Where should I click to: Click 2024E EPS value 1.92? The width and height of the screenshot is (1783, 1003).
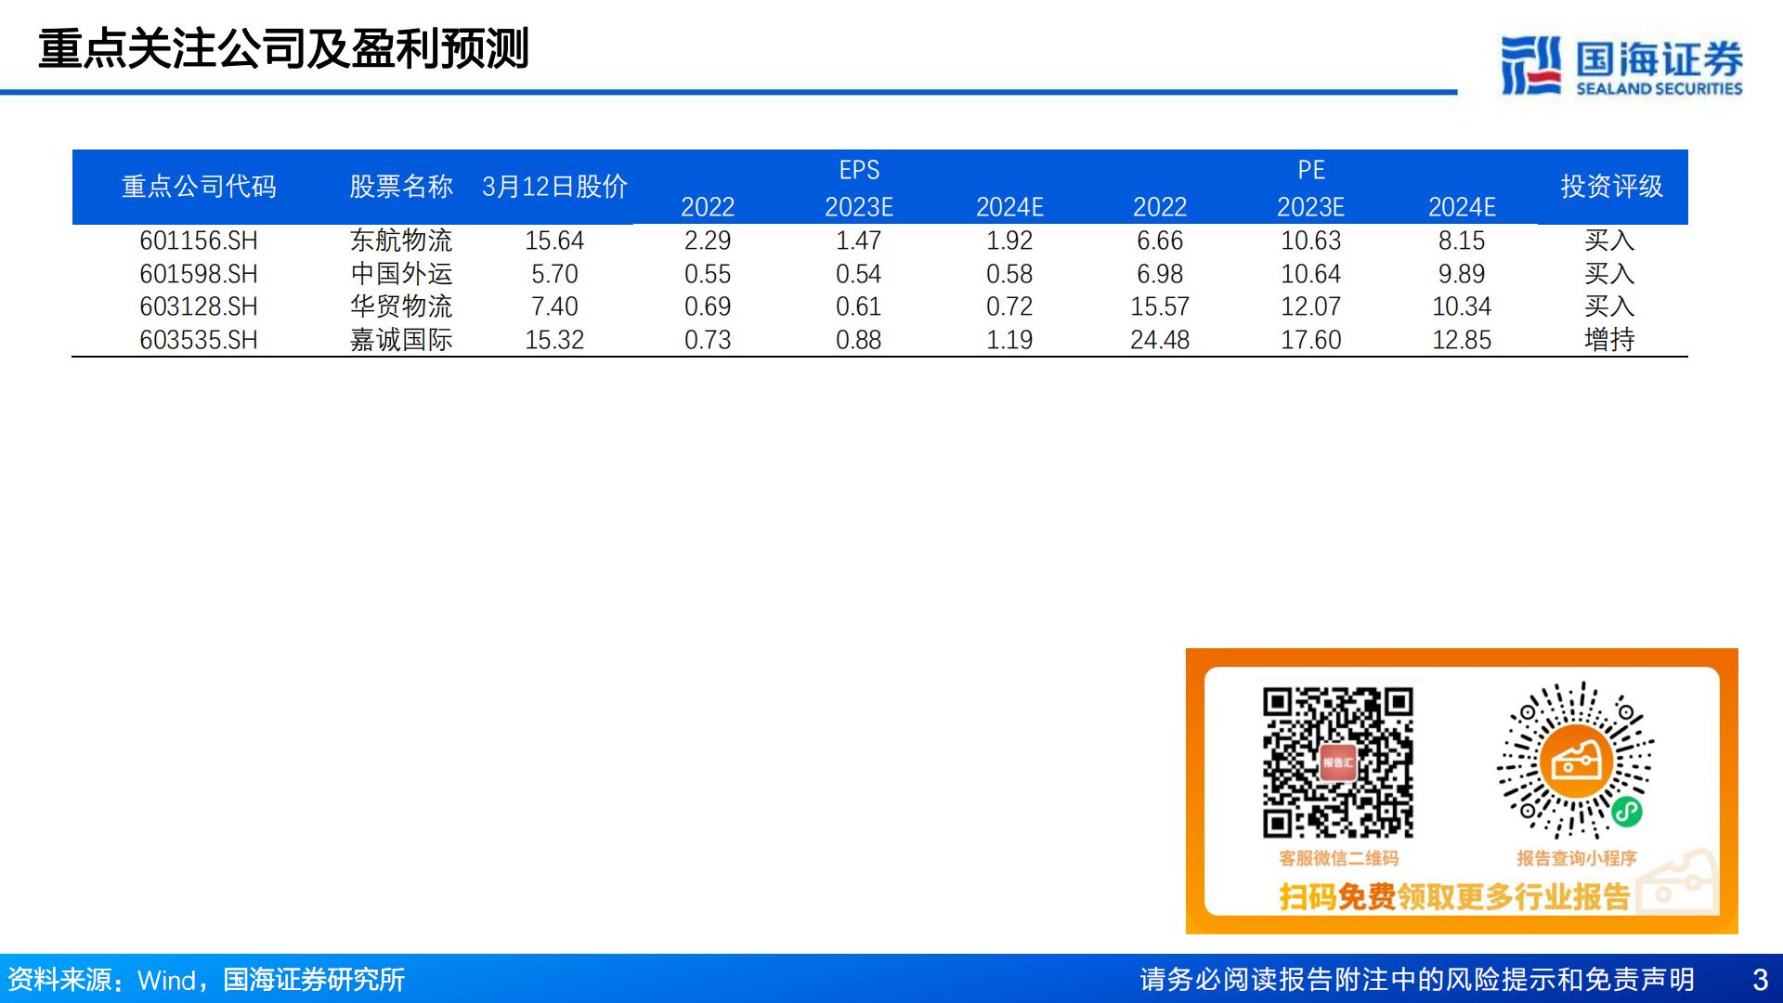coord(1009,241)
